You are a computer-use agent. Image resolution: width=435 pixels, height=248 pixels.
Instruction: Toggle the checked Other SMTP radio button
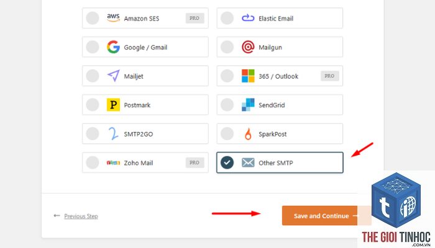pos(227,162)
